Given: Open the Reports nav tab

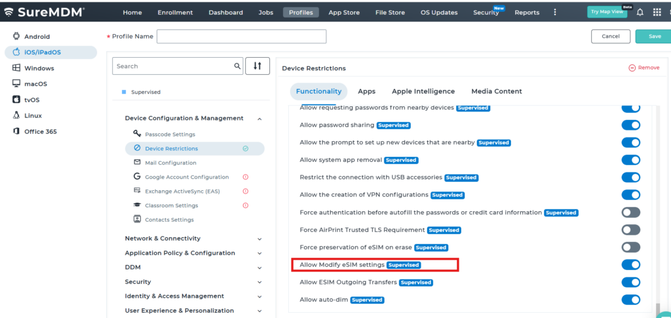Looking at the screenshot, I should click(527, 12).
